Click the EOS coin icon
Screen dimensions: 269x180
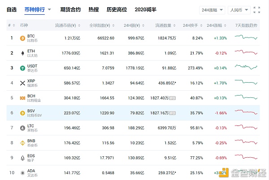point(23,158)
